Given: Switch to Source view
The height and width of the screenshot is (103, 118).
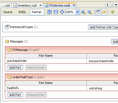Looking at the screenshot, I should click(8, 12).
